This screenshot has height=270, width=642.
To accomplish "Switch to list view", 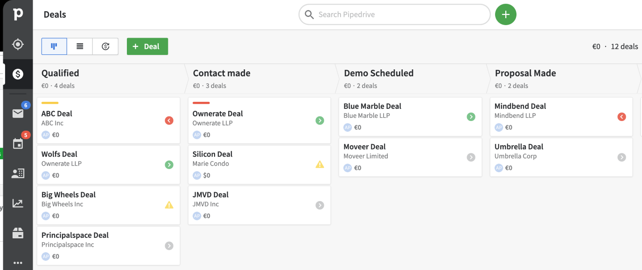I will click(x=80, y=46).
